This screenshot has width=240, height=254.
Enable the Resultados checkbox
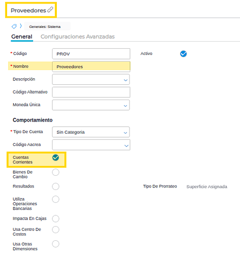tap(56, 186)
